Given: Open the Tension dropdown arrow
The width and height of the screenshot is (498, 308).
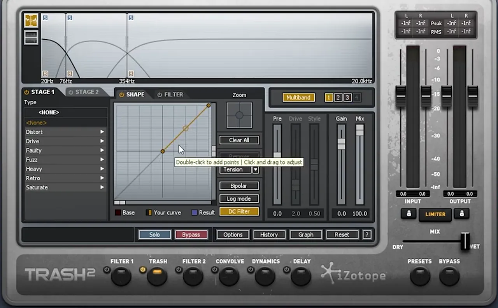Looking at the screenshot, I should tap(256, 170).
